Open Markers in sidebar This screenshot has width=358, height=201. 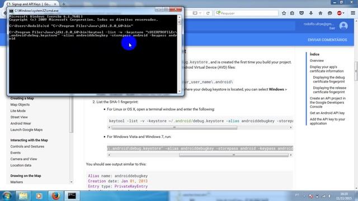point(16,182)
